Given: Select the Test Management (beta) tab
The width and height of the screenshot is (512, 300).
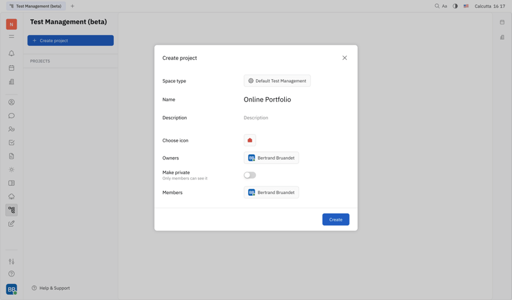Looking at the screenshot, I should [36, 6].
